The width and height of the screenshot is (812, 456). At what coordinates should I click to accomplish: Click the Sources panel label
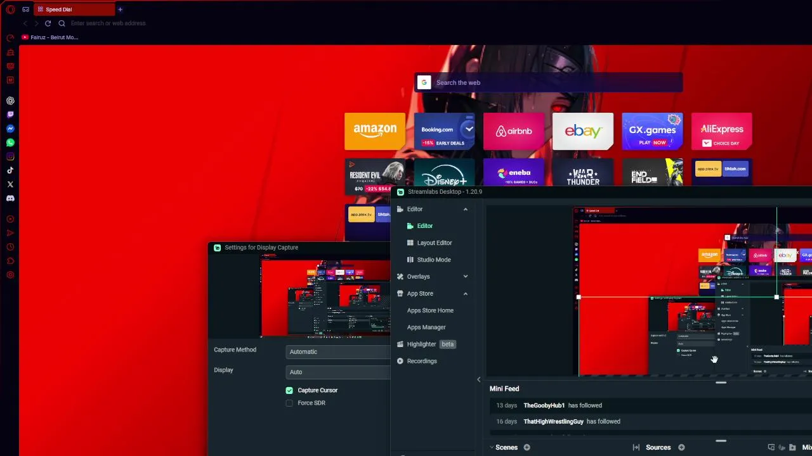point(658,448)
